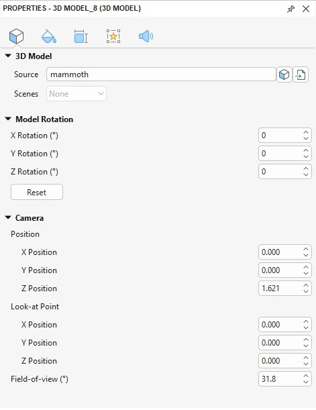The height and width of the screenshot is (410, 316).
Task: Click the Source label text
Action: point(26,74)
